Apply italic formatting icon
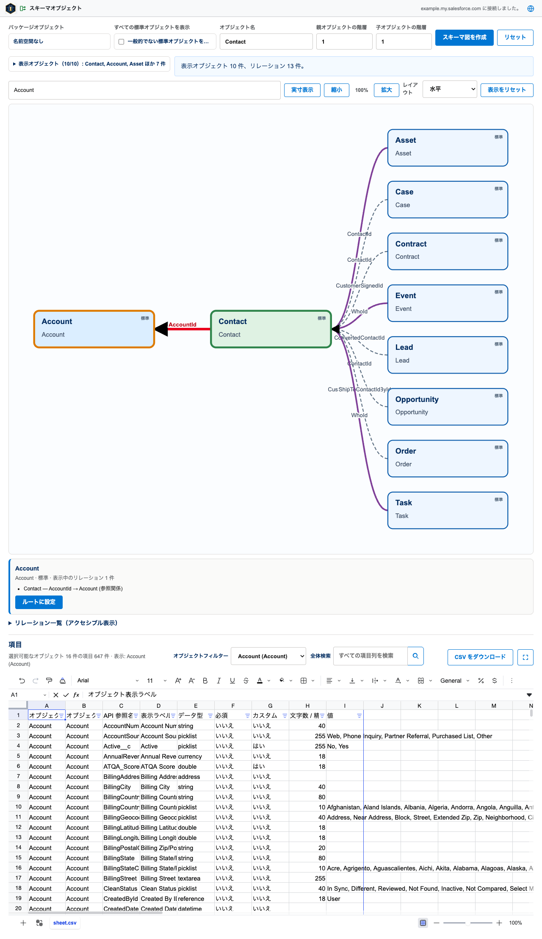 pyautogui.click(x=219, y=681)
